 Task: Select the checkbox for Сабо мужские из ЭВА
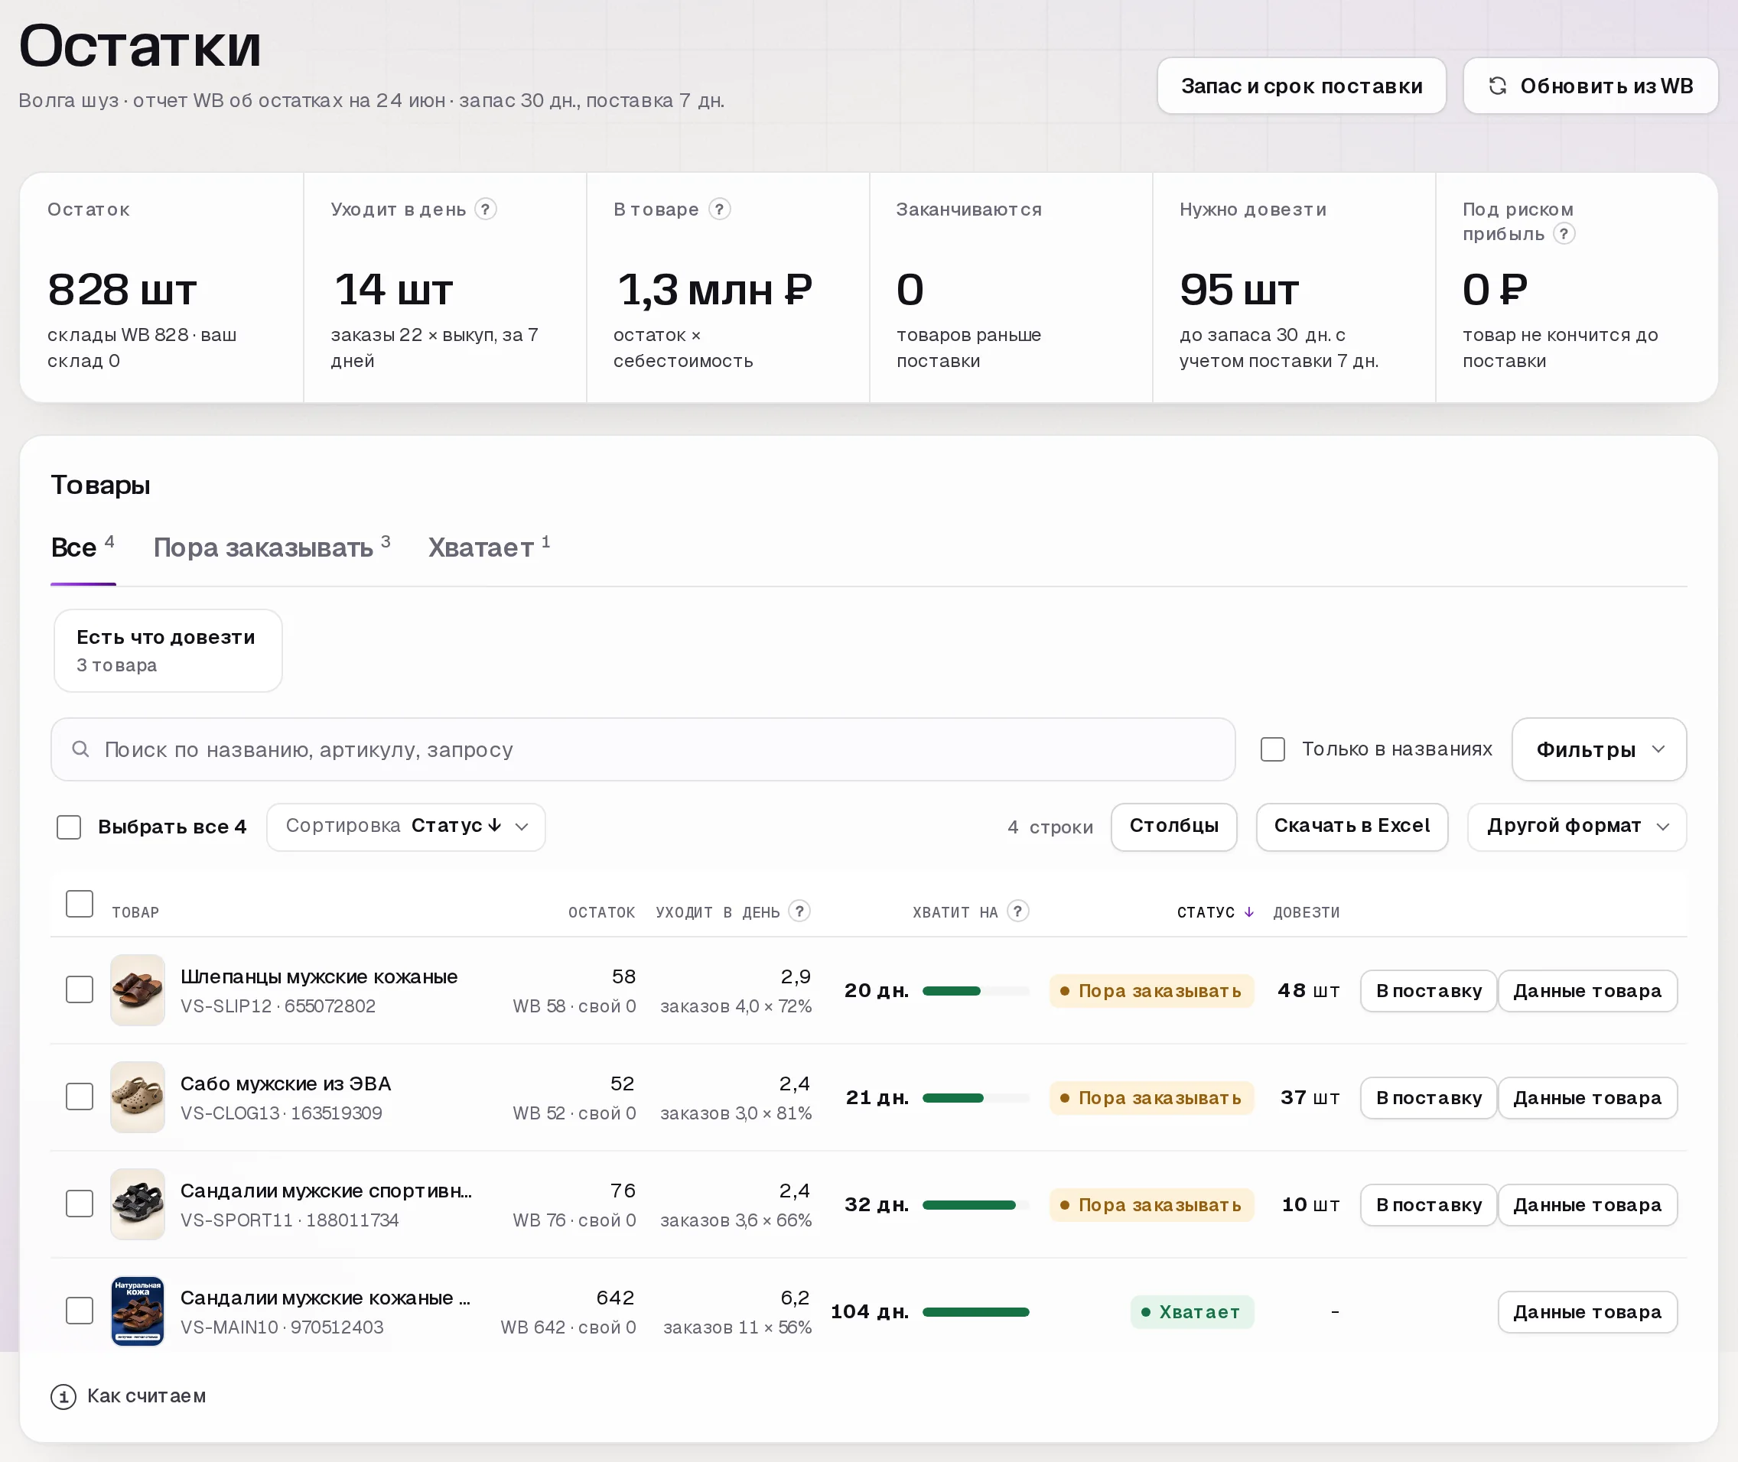(80, 1096)
